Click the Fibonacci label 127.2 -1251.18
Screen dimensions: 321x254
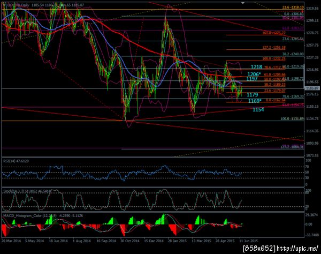[x=274, y=48]
